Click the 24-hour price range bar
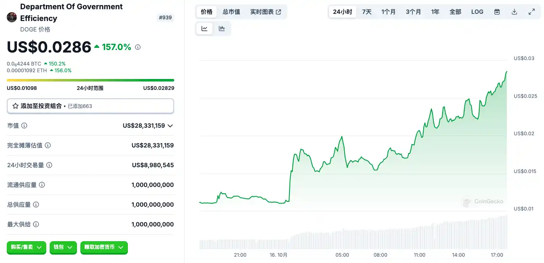This screenshot has width=544, height=263. pos(90,80)
